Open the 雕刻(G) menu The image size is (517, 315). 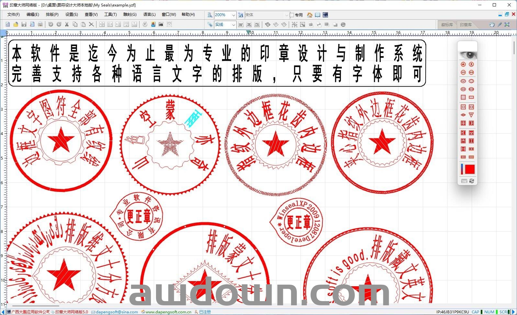(x=130, y=15)
